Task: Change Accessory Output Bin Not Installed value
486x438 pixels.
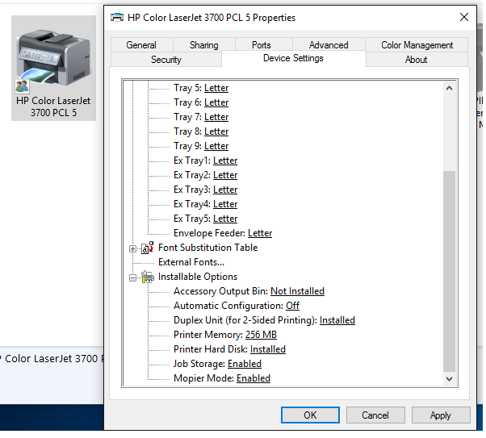Action: point(298,291)
